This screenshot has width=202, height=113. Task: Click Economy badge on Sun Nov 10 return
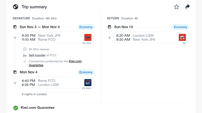click(181, 27)
